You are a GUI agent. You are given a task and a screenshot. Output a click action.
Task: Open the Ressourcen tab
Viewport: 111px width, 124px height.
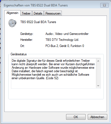pyautogui.click(x=53, y=13)
